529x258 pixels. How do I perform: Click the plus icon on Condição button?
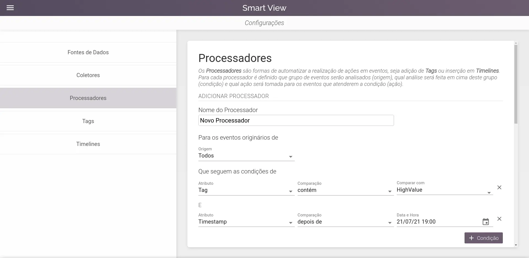tap(471, 238)
